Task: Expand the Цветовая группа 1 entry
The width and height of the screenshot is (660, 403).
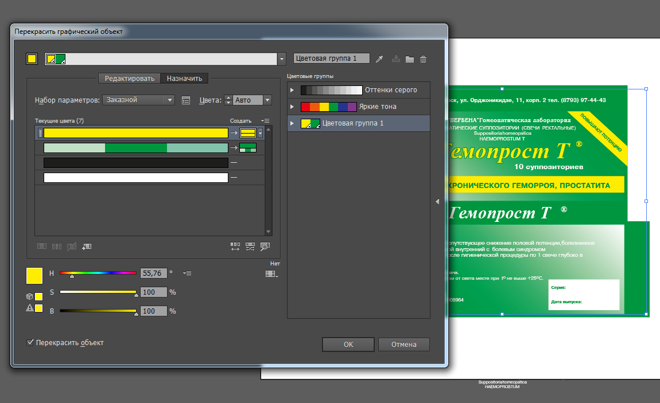Action: click(x=292, y=123)
